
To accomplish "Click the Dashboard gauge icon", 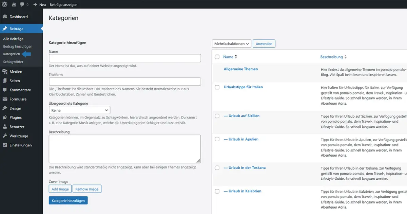I will [x=5, y=17].
